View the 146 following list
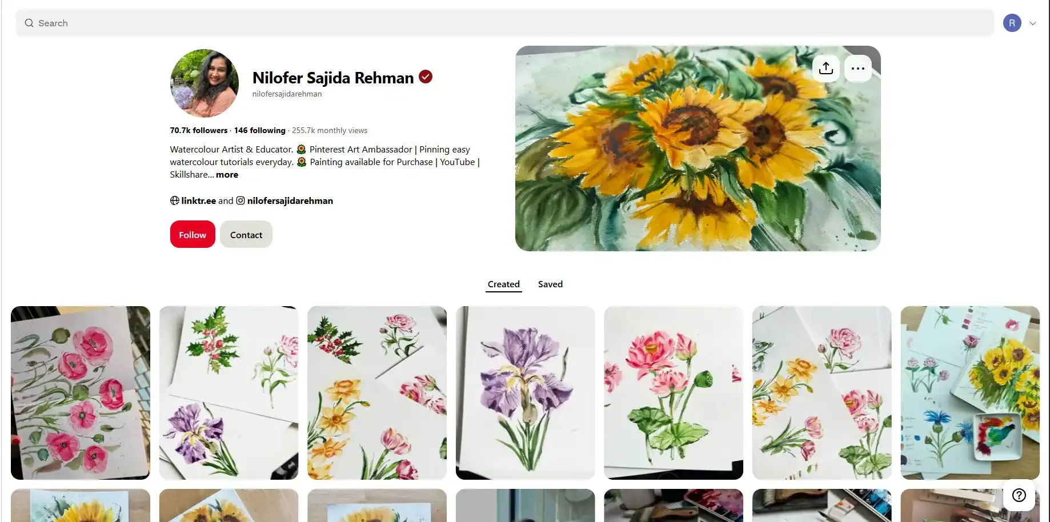Screen dimensions: 1050x522 click(x=260, y=130)
